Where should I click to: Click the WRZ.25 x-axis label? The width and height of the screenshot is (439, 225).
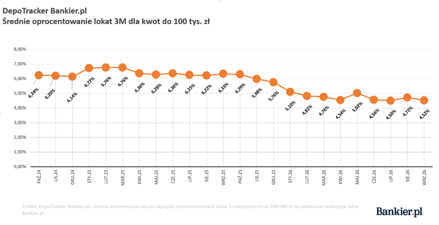click(223, 177)
